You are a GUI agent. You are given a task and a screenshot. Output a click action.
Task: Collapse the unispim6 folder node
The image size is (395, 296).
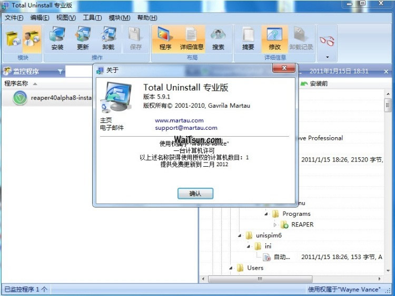[x=240, y=235]
